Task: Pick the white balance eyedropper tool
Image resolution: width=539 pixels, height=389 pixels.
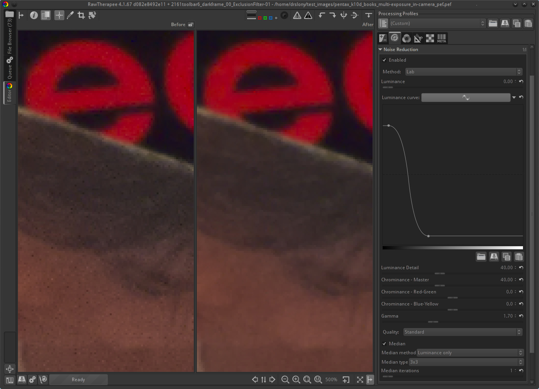Action: click(x=70, y=15)
